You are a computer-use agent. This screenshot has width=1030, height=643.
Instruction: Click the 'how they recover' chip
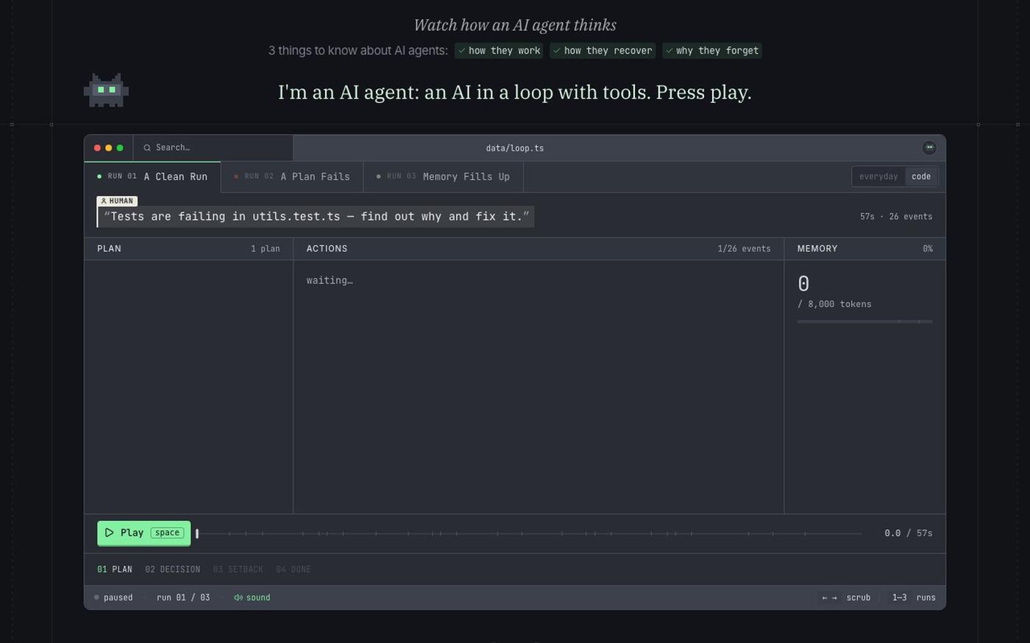[x=603, y=51]
